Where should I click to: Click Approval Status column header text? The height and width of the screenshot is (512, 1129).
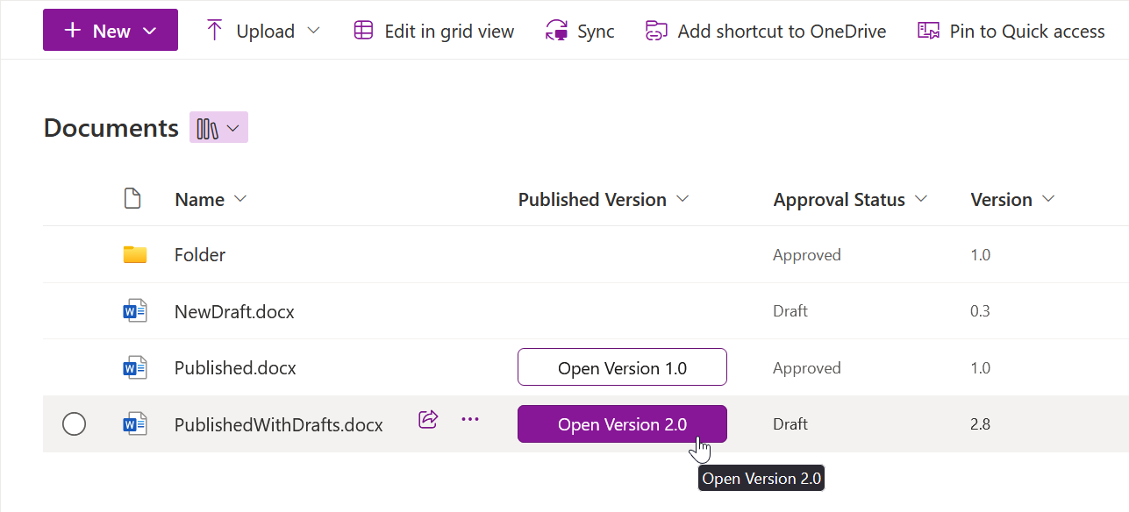[839, 200]
